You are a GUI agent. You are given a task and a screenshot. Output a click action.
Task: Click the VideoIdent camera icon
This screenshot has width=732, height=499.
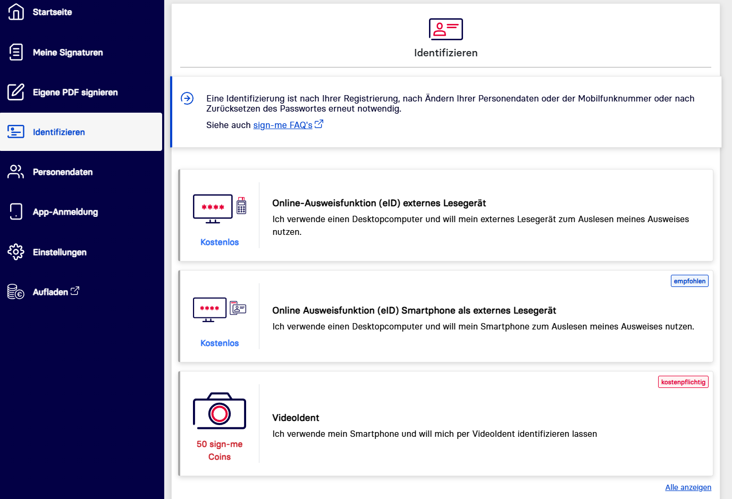[220, 411]
